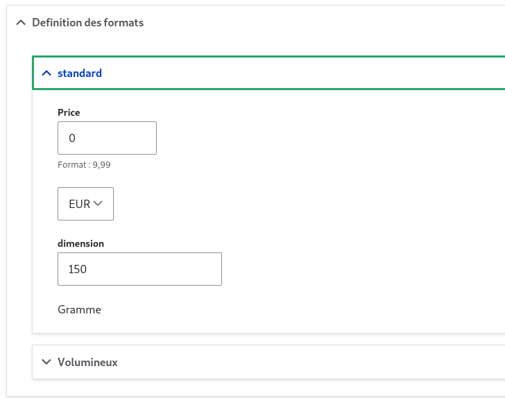Click the Definition des formats title

tap(87, 23)
